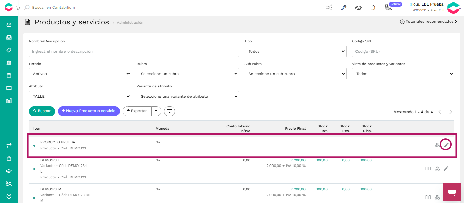
Task: Open the Atributo dropdown showing TALLE
Action: [80, 96]
